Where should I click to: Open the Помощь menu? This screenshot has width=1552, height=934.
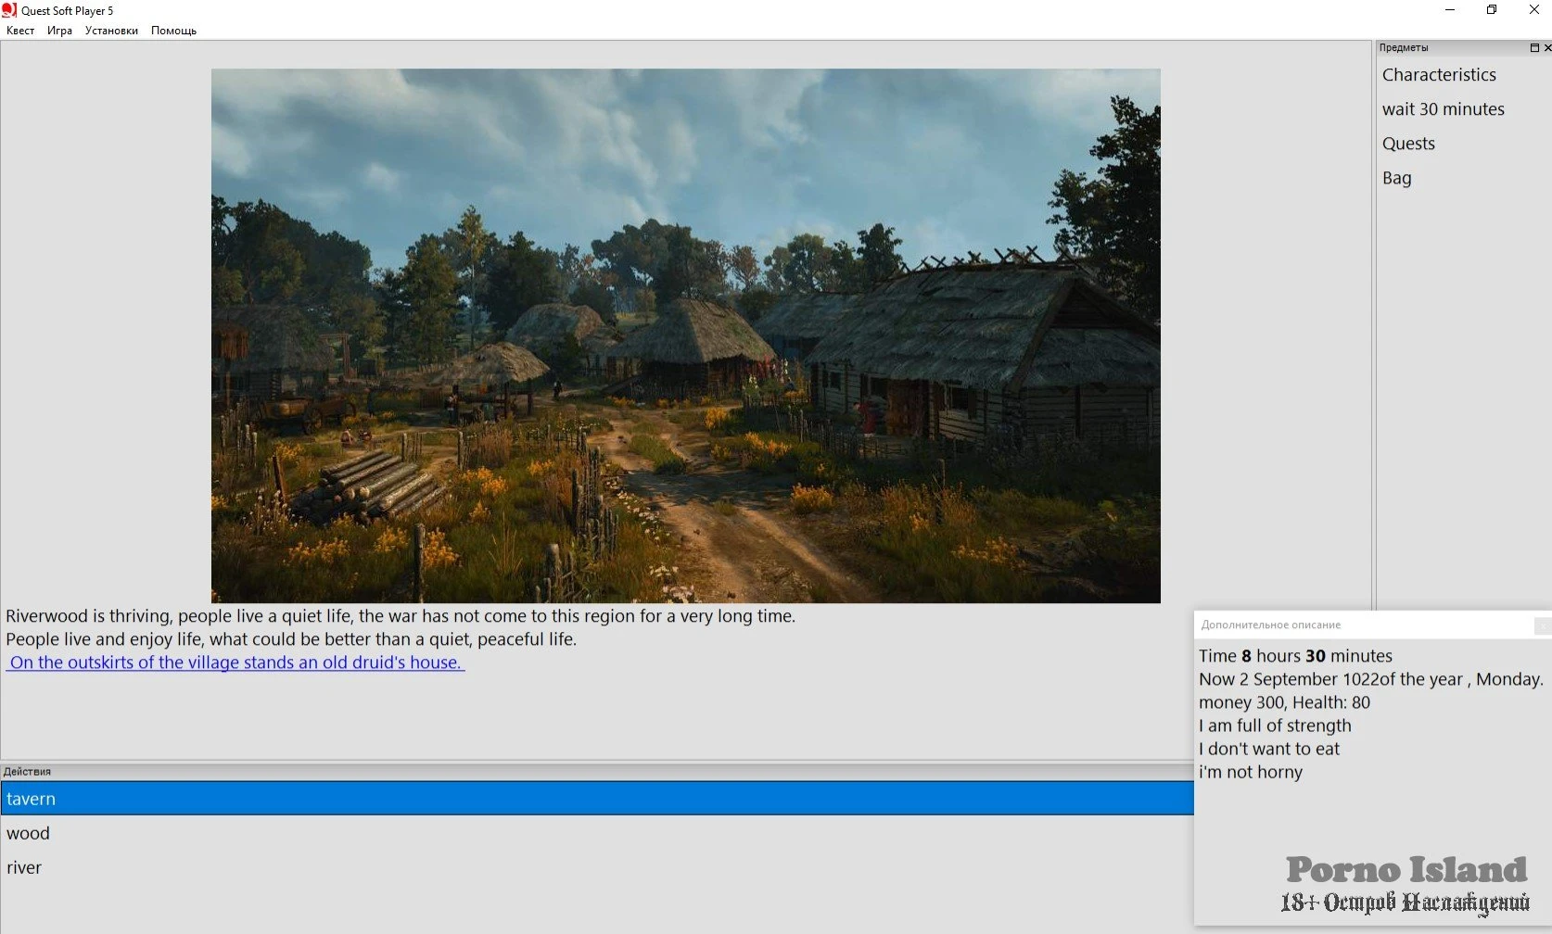point(173,31)
